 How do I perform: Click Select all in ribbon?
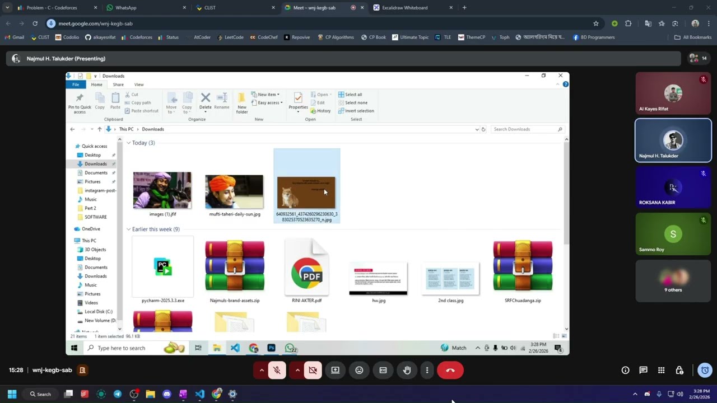pyautogui.click(x=350, y=95)
